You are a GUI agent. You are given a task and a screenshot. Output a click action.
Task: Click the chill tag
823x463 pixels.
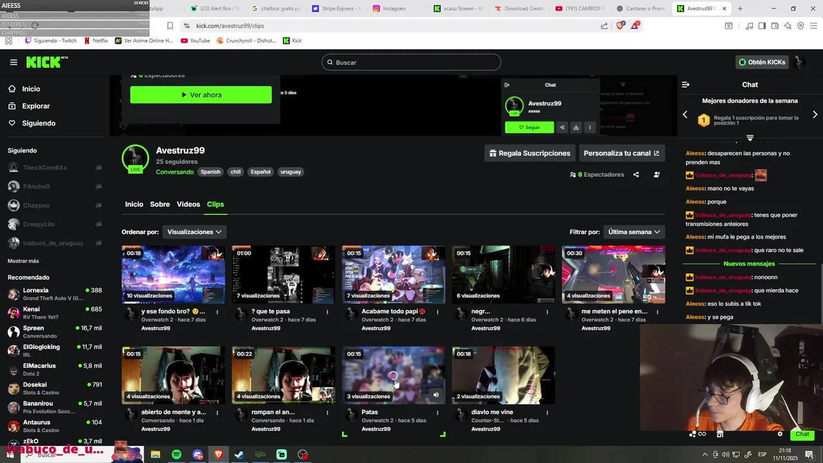(235, 172)
